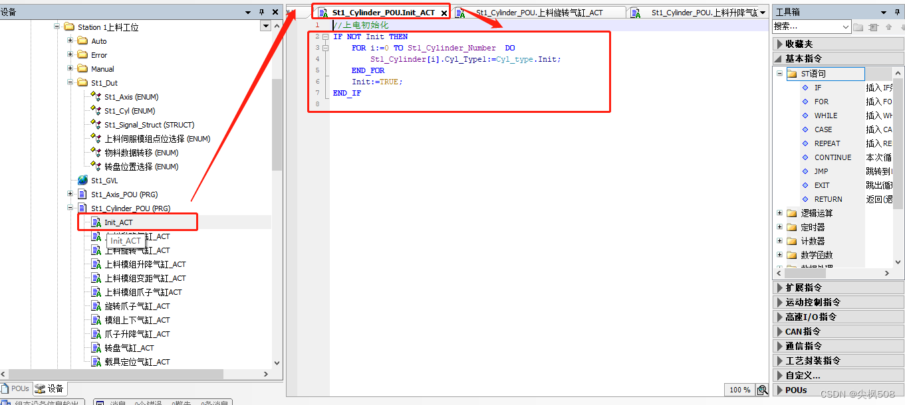Expand the Auto folder node

70,41
